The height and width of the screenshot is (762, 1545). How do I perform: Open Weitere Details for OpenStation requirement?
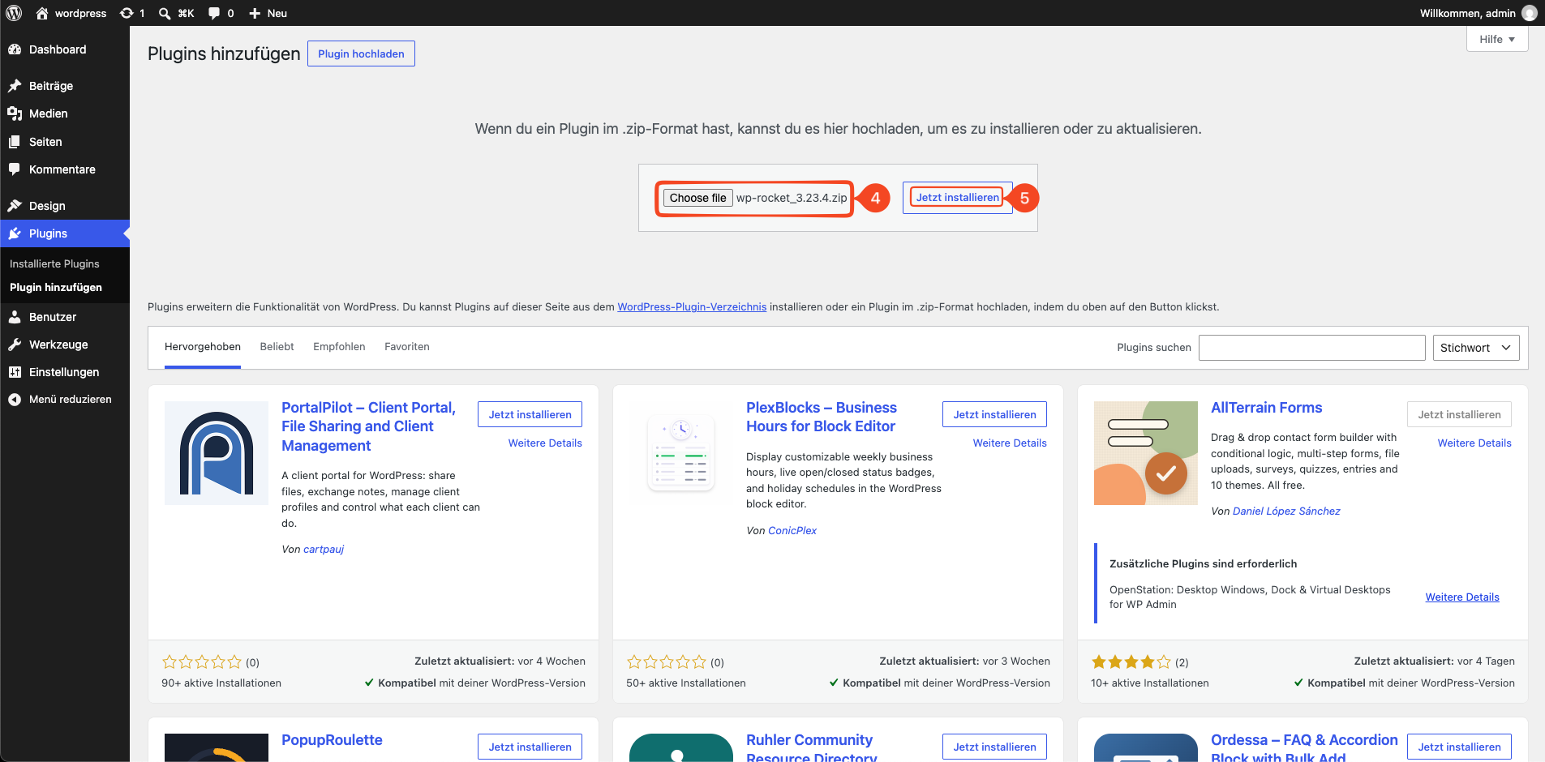click(x=1462, y=597)
